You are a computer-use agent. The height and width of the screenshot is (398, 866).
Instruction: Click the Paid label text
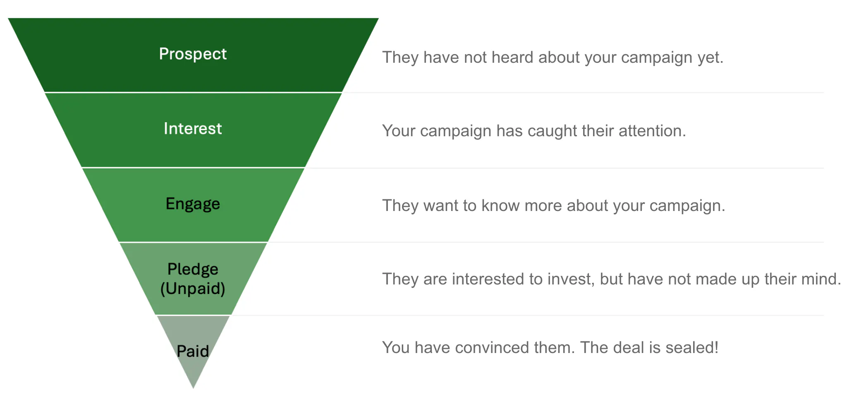[193, 351]
